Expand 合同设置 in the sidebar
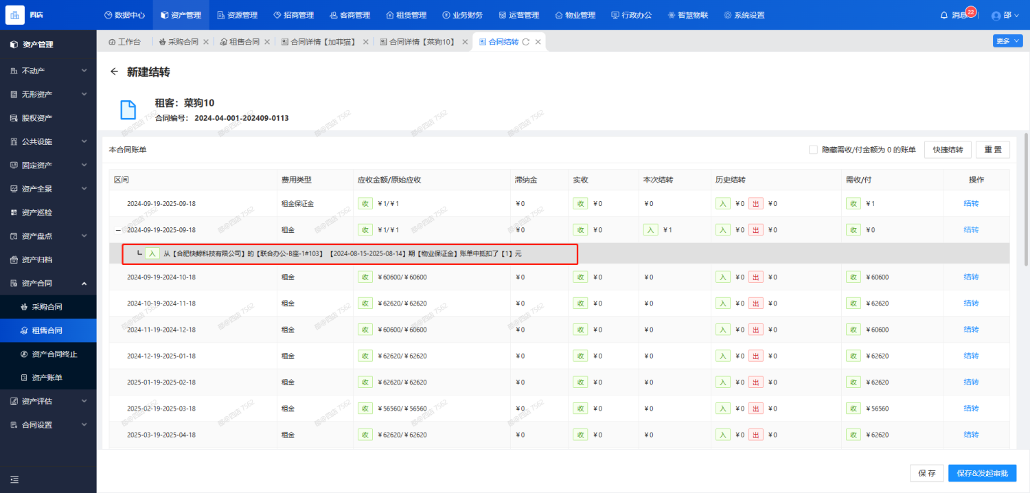 coord(48,425)
